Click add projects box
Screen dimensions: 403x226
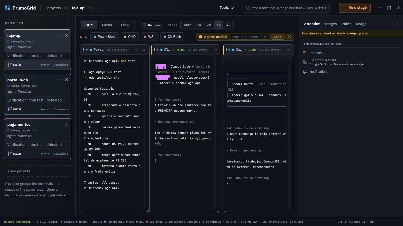tap(38, 171)
